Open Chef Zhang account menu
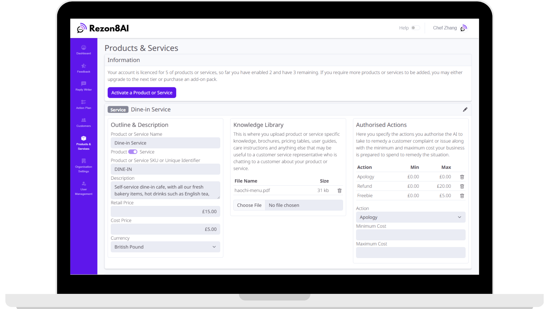 coord(449,28)
